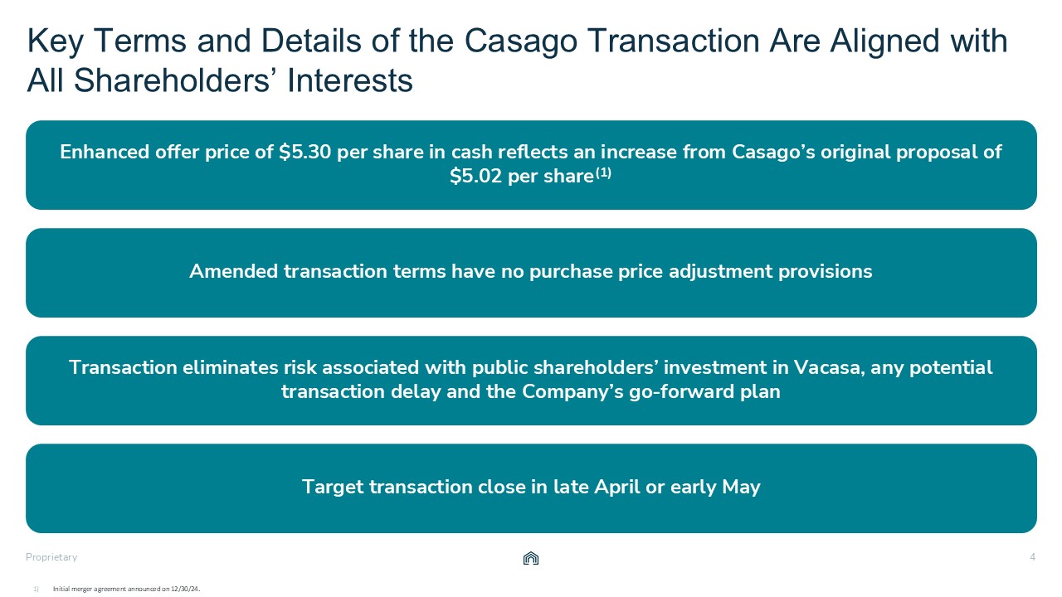Click 'All Shareholders' Interests' title line
This screenshot has width=1062, height=597.
(220, 80)
